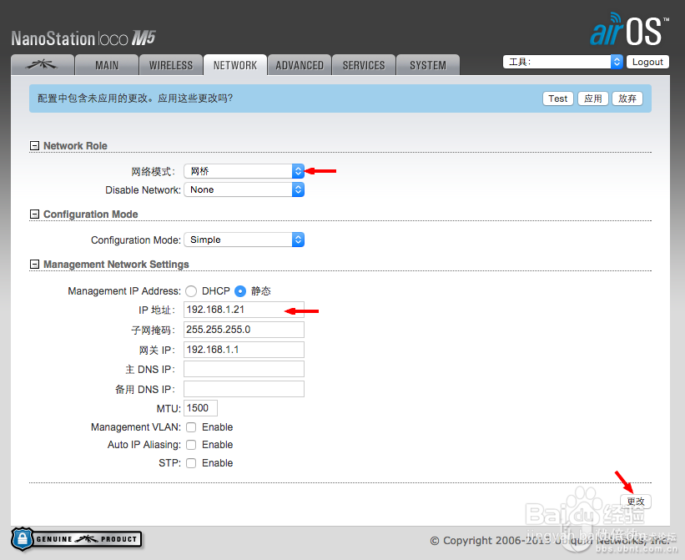
Task: Open the 工具 tools dropdown
Action: click(562, 62)
